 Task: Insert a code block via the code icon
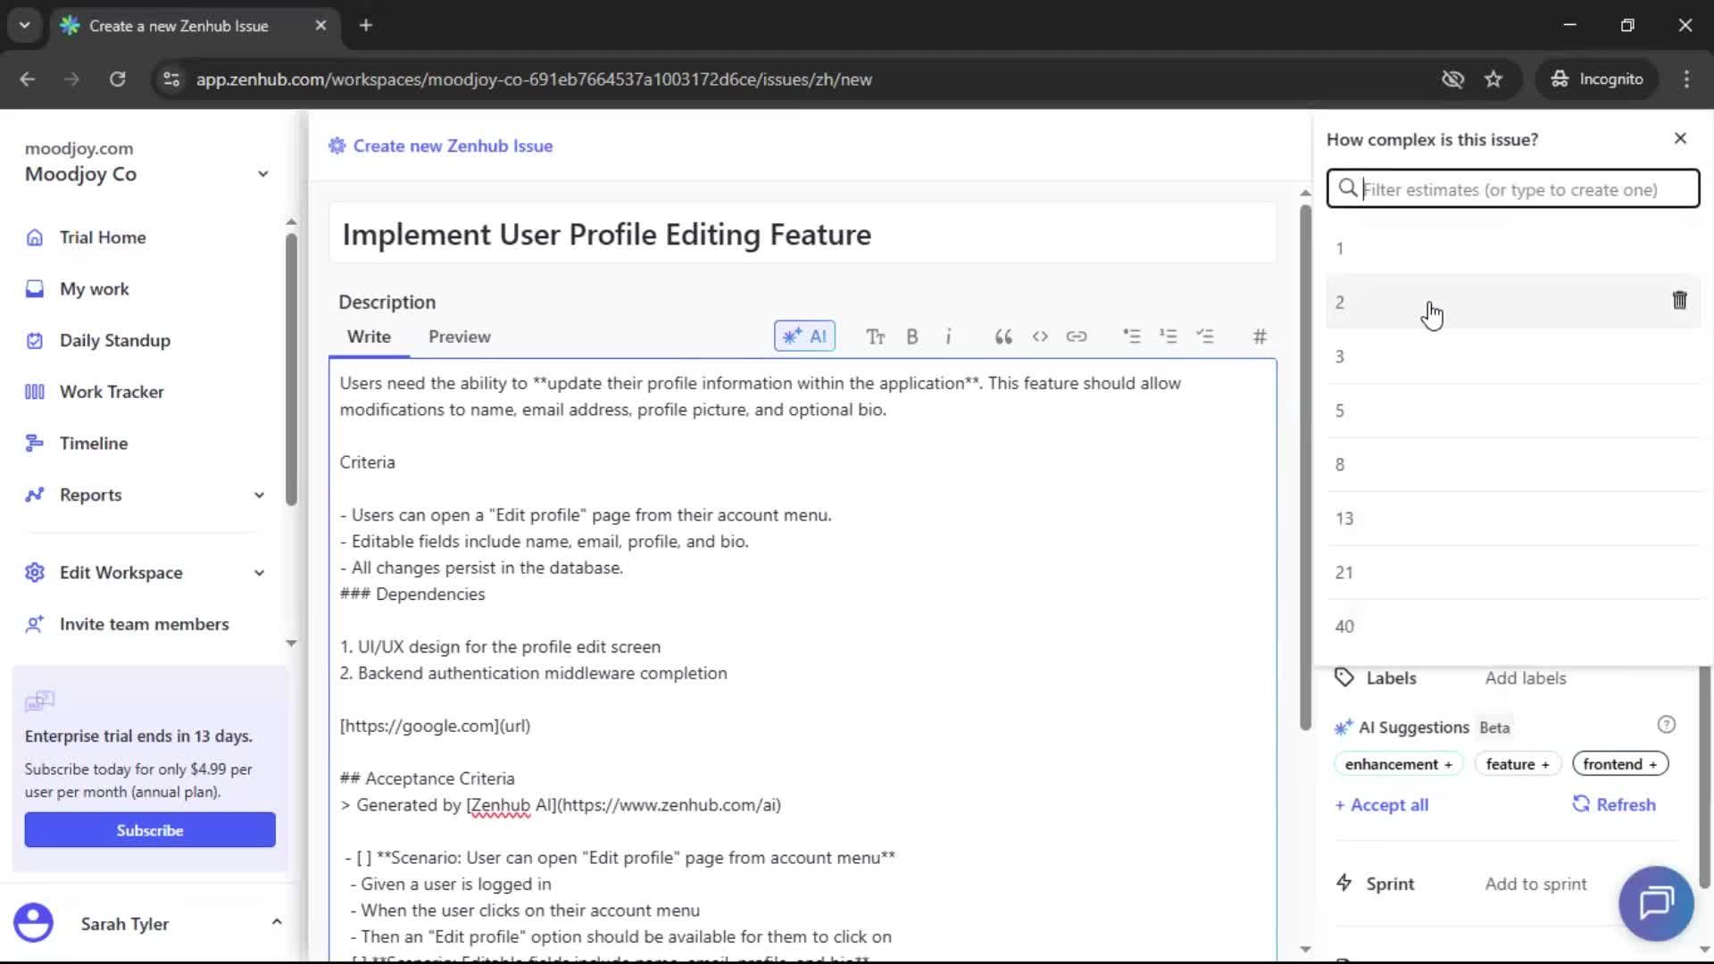coord(1040,337)
